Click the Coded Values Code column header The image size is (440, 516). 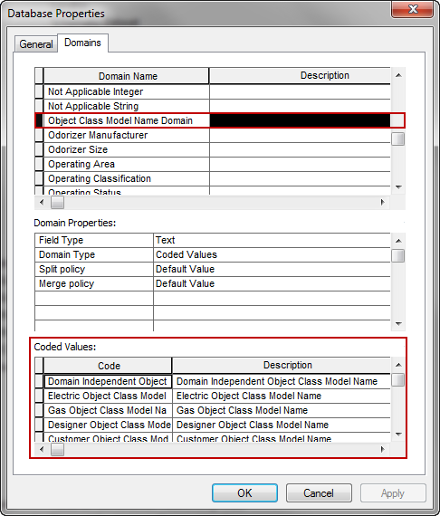pyautogui.click(x=108, y=366)
